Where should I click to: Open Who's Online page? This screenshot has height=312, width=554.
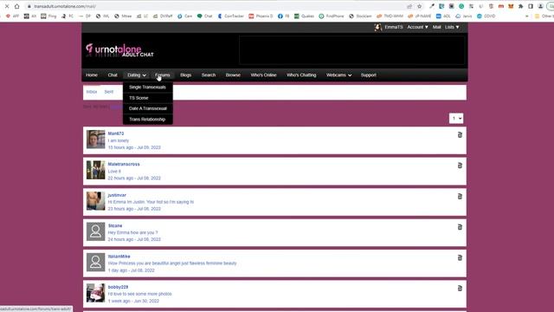(263, 75)
